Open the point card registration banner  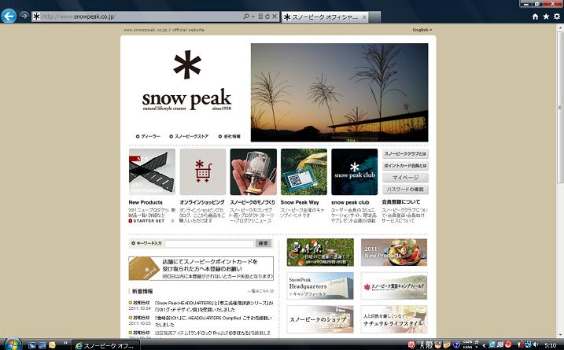[x=201, y=268]
